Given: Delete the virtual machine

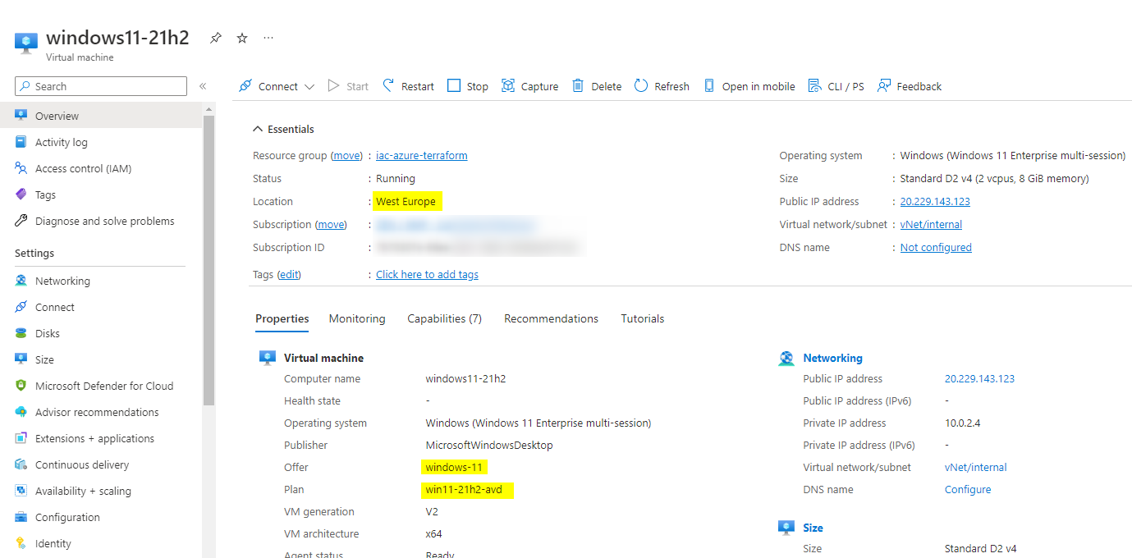Looking at the screenshot, I should (x=597, y=86).
